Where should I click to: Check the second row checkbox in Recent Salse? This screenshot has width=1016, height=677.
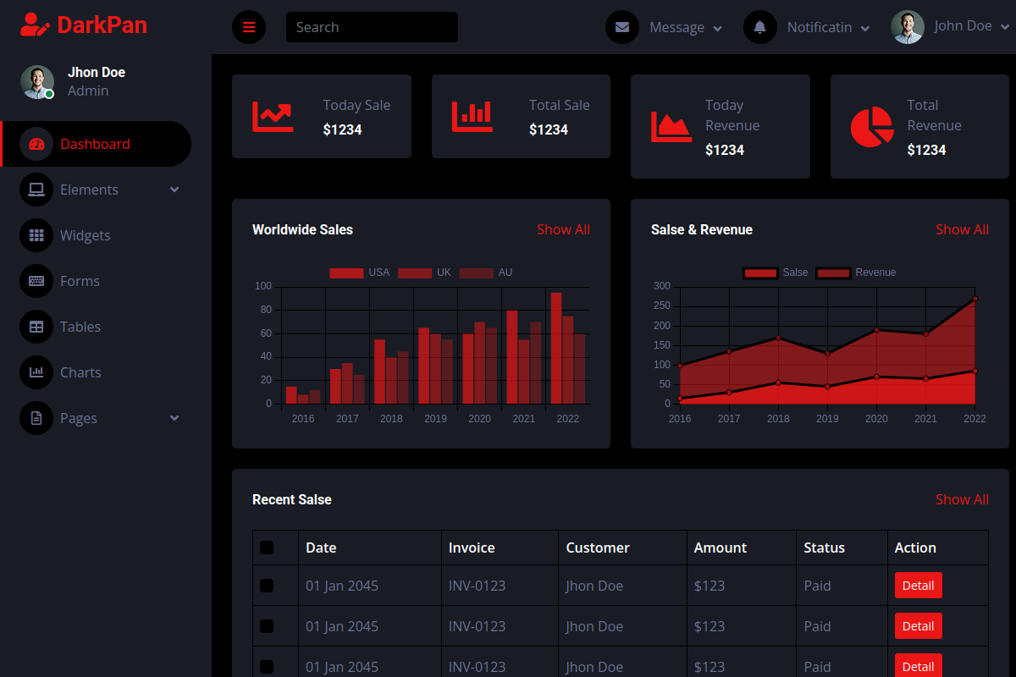[x=267, y=626]
